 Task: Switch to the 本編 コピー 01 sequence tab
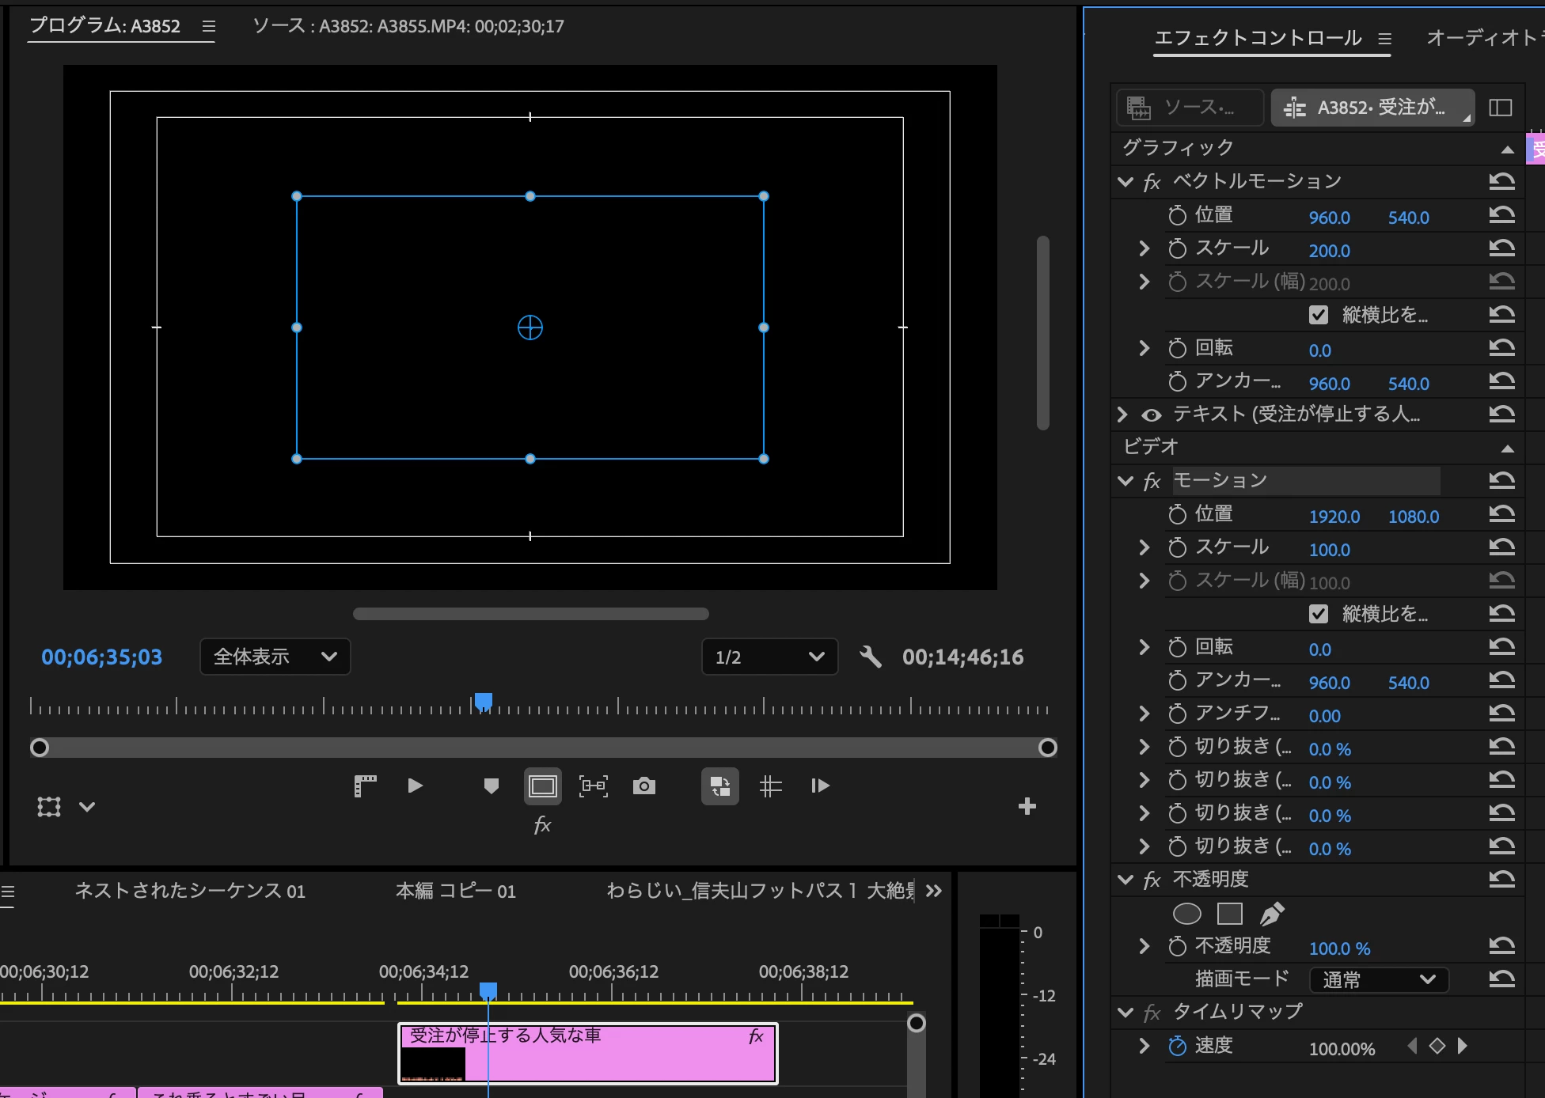pyautogui.click(x=455, y=892)
